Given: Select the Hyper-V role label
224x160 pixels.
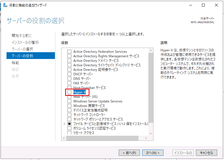Looking at the screenshot, I should click(80, 92).
